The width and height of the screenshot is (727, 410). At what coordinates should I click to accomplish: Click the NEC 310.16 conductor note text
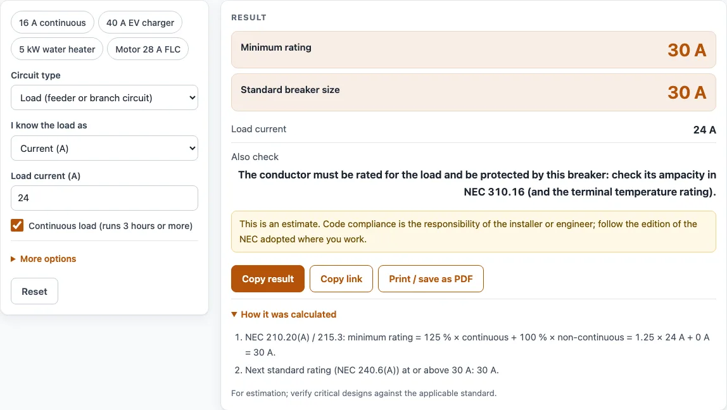click(477, 183)
